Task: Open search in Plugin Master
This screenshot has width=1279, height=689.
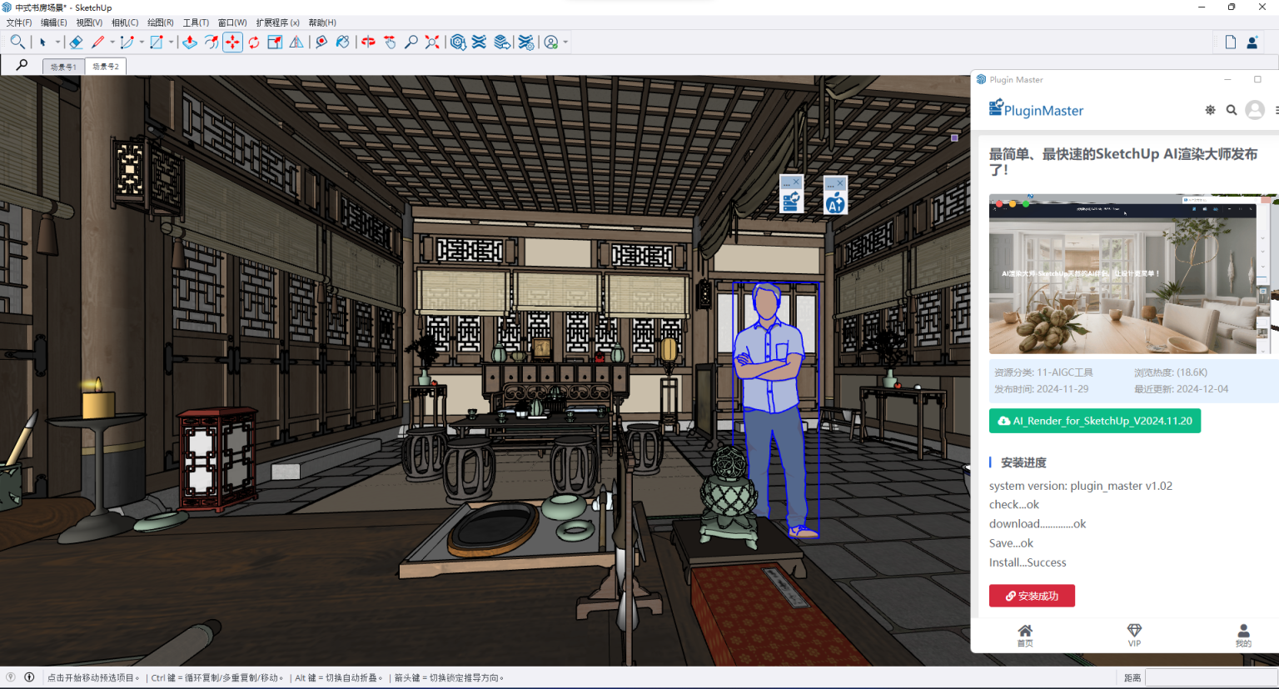Action: pyautogui.click(x=1232, y=109)
